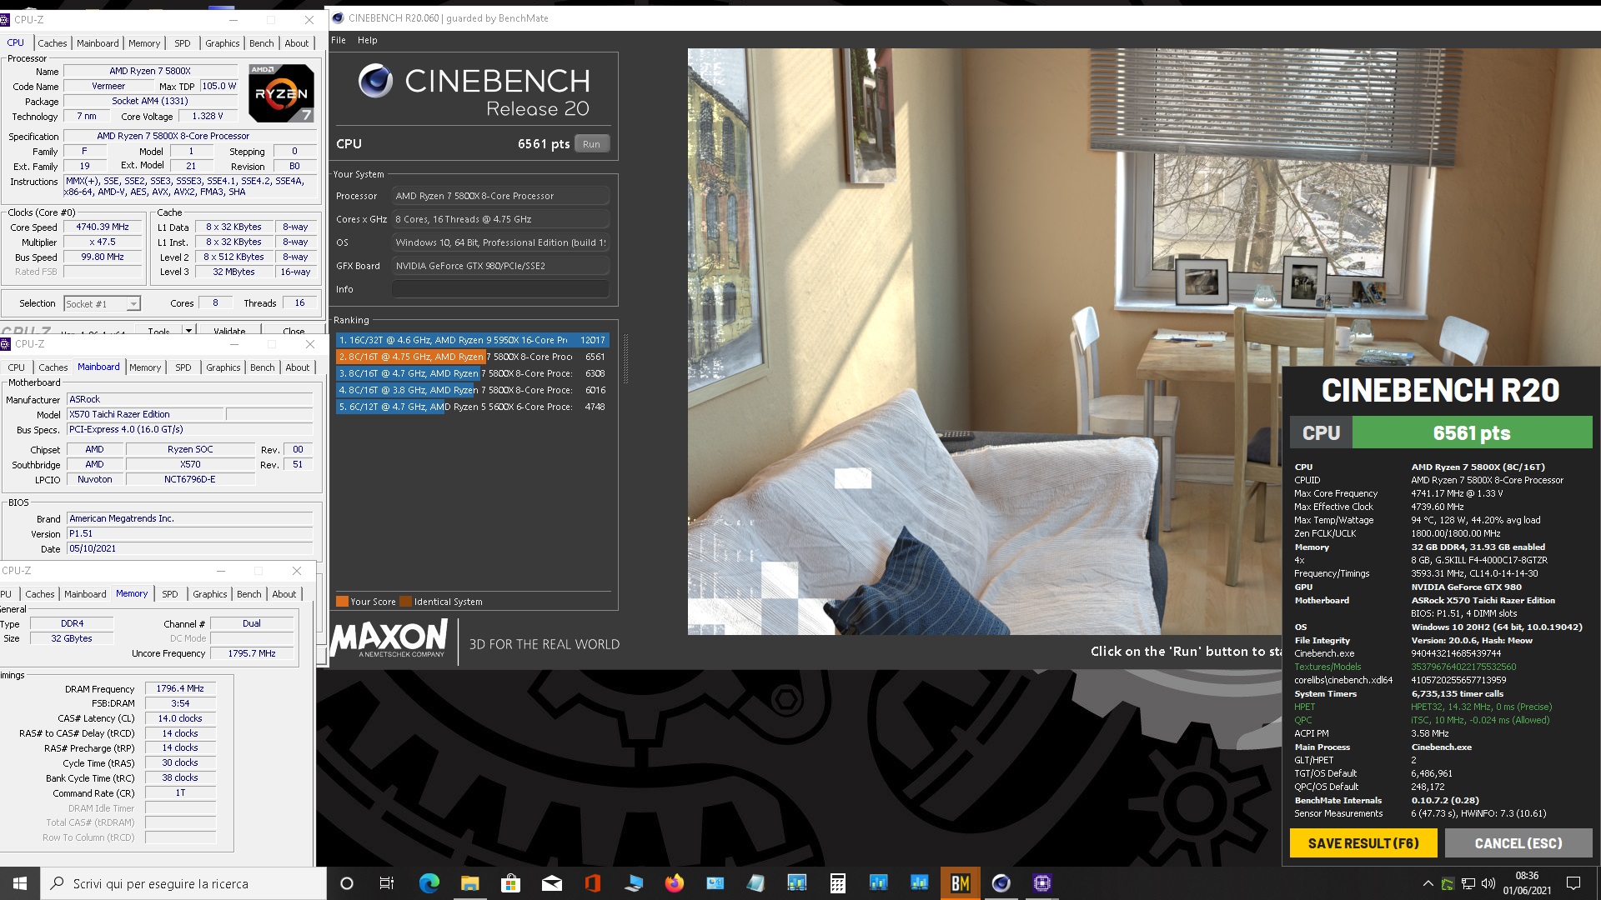Click the Cinebench logo sphere icon
The image size is (1601, 900).
click(375, 81)
